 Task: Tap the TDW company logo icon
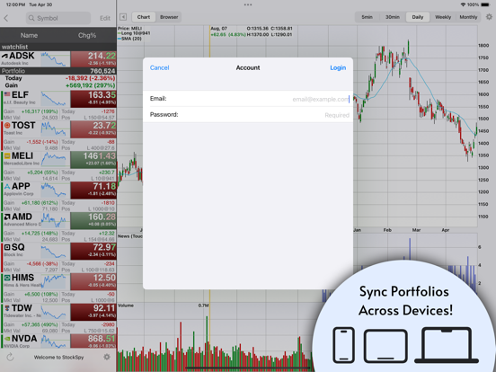[7, 308]
